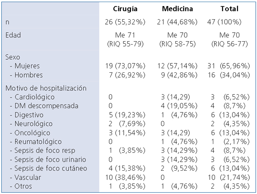Select the Sepsis de foco urinario label
The image size is (257, 194).
click(45, 160)
